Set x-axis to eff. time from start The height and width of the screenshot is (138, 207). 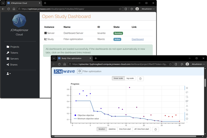tap(142, 129)
